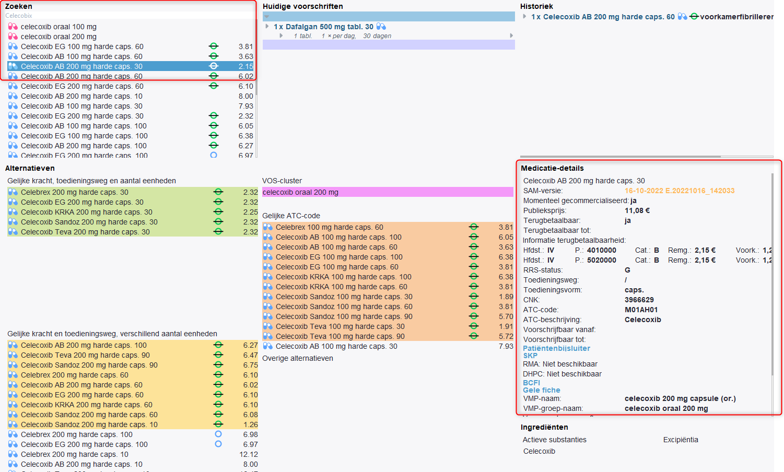Expand the '1 tabl. 1 × per dag' posology line
Viewport: 784px width, 472px height.
click(x=282, y=36)
